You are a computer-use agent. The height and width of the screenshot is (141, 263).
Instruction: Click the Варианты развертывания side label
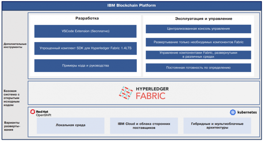[12, 126]
